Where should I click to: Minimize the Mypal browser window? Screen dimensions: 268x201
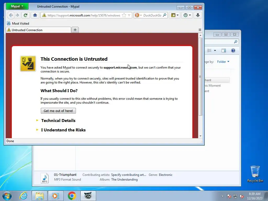click(181, 8)
